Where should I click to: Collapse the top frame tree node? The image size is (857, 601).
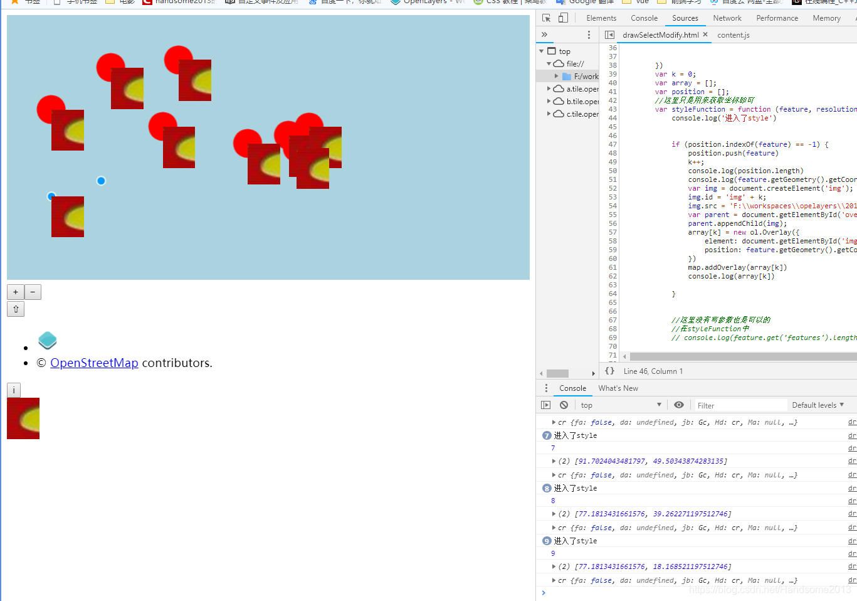tap(542, 51)
